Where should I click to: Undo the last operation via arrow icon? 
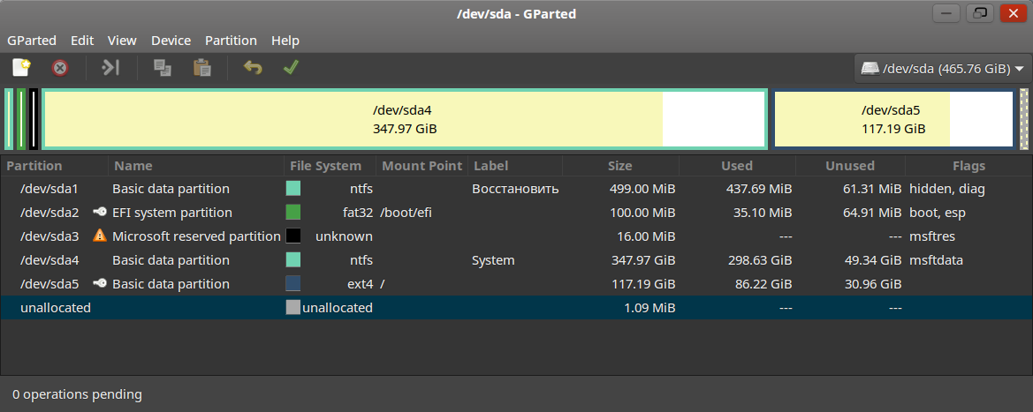253,68
